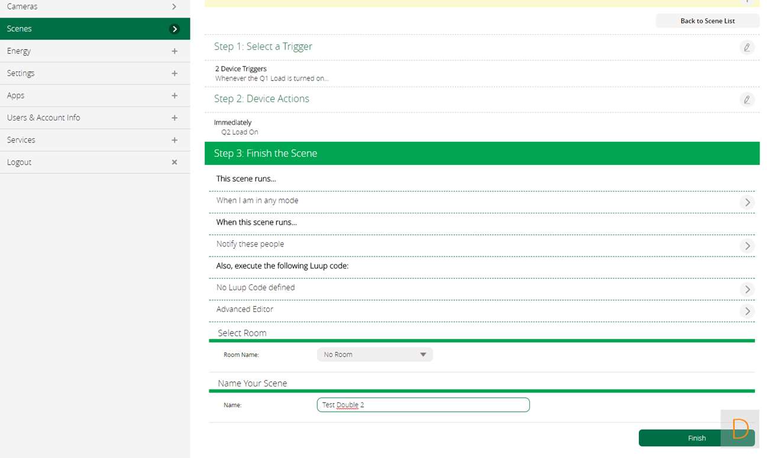769x458 pixels.
Task: Open the Room Name dropdown
Action: click(x=374, y=355)
